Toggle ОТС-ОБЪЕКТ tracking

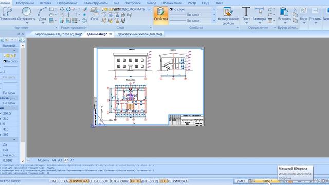coord(99,181)
